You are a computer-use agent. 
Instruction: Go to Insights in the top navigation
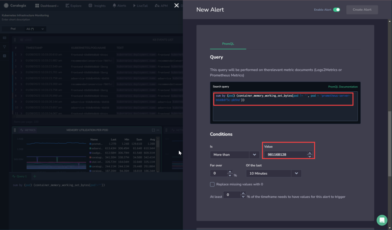(97, 5)
